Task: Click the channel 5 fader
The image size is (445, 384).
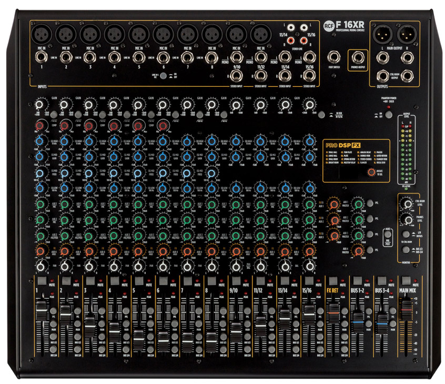Action: point(138,340)
